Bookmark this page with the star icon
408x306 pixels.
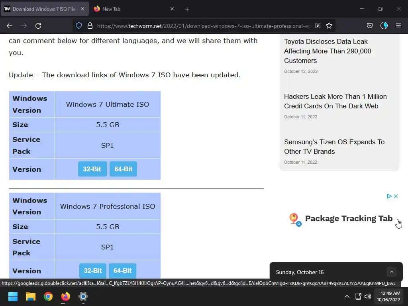[329, 25]
